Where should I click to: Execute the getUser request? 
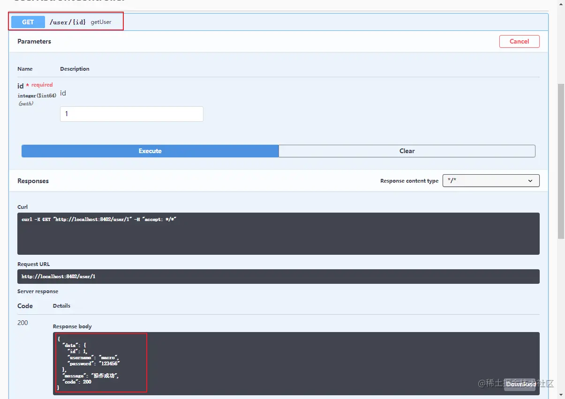tap(150, 151)
